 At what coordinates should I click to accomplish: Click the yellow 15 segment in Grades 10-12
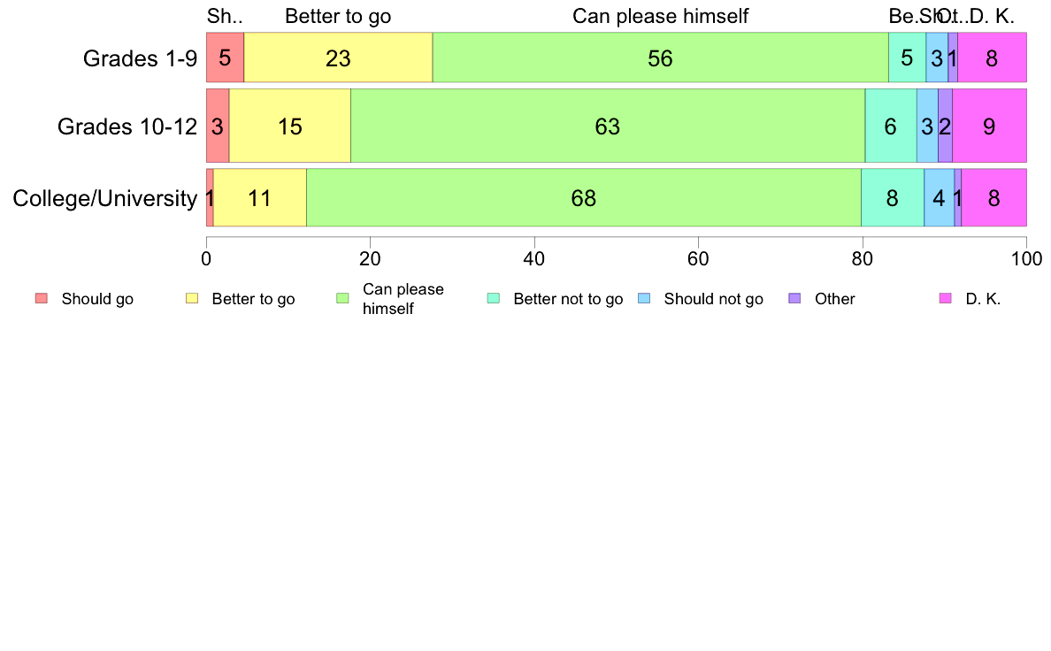tap(290, 126)
